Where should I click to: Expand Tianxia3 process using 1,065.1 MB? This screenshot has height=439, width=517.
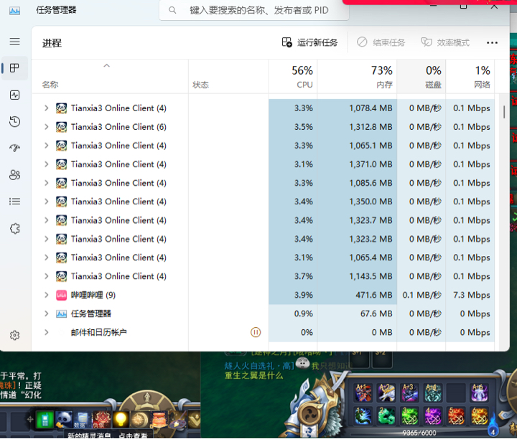47,146
